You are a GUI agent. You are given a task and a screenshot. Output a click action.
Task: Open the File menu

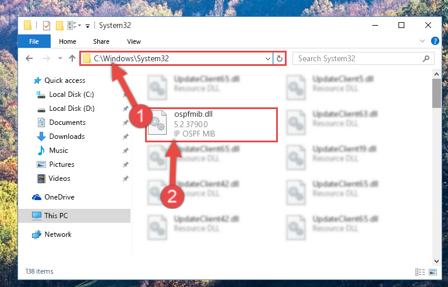tap(34, 41)
